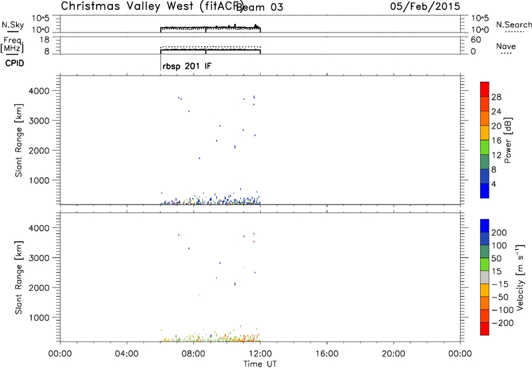Click the -200 label on Velocity colorbar
This screenshot has width=532, height=368.
(503, 323)
